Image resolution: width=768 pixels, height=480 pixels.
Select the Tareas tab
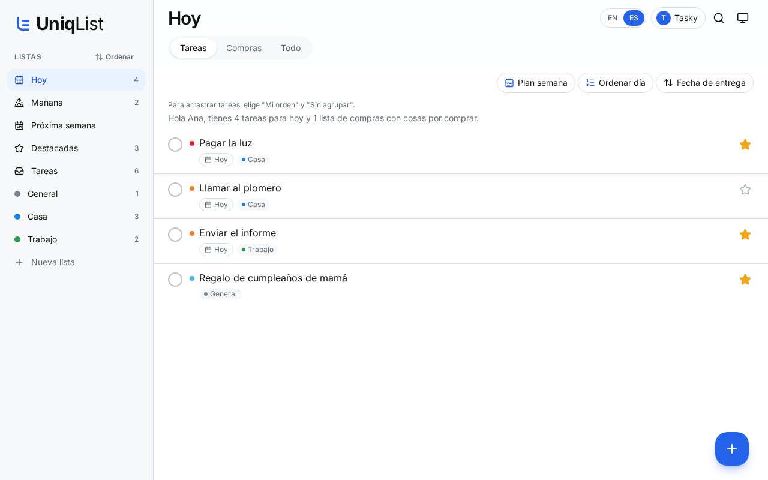point(193,48)
